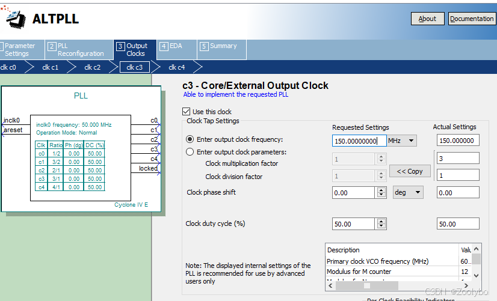This screenshot has width=497, height=301.
Task: Click the requested output frequency field
Action: click(359, 141)
